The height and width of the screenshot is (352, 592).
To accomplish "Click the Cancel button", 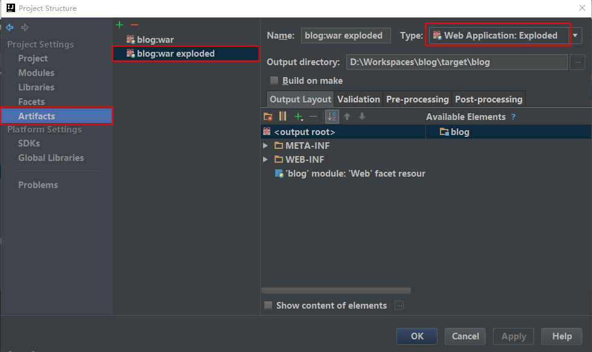I will (x=465, y=336).
